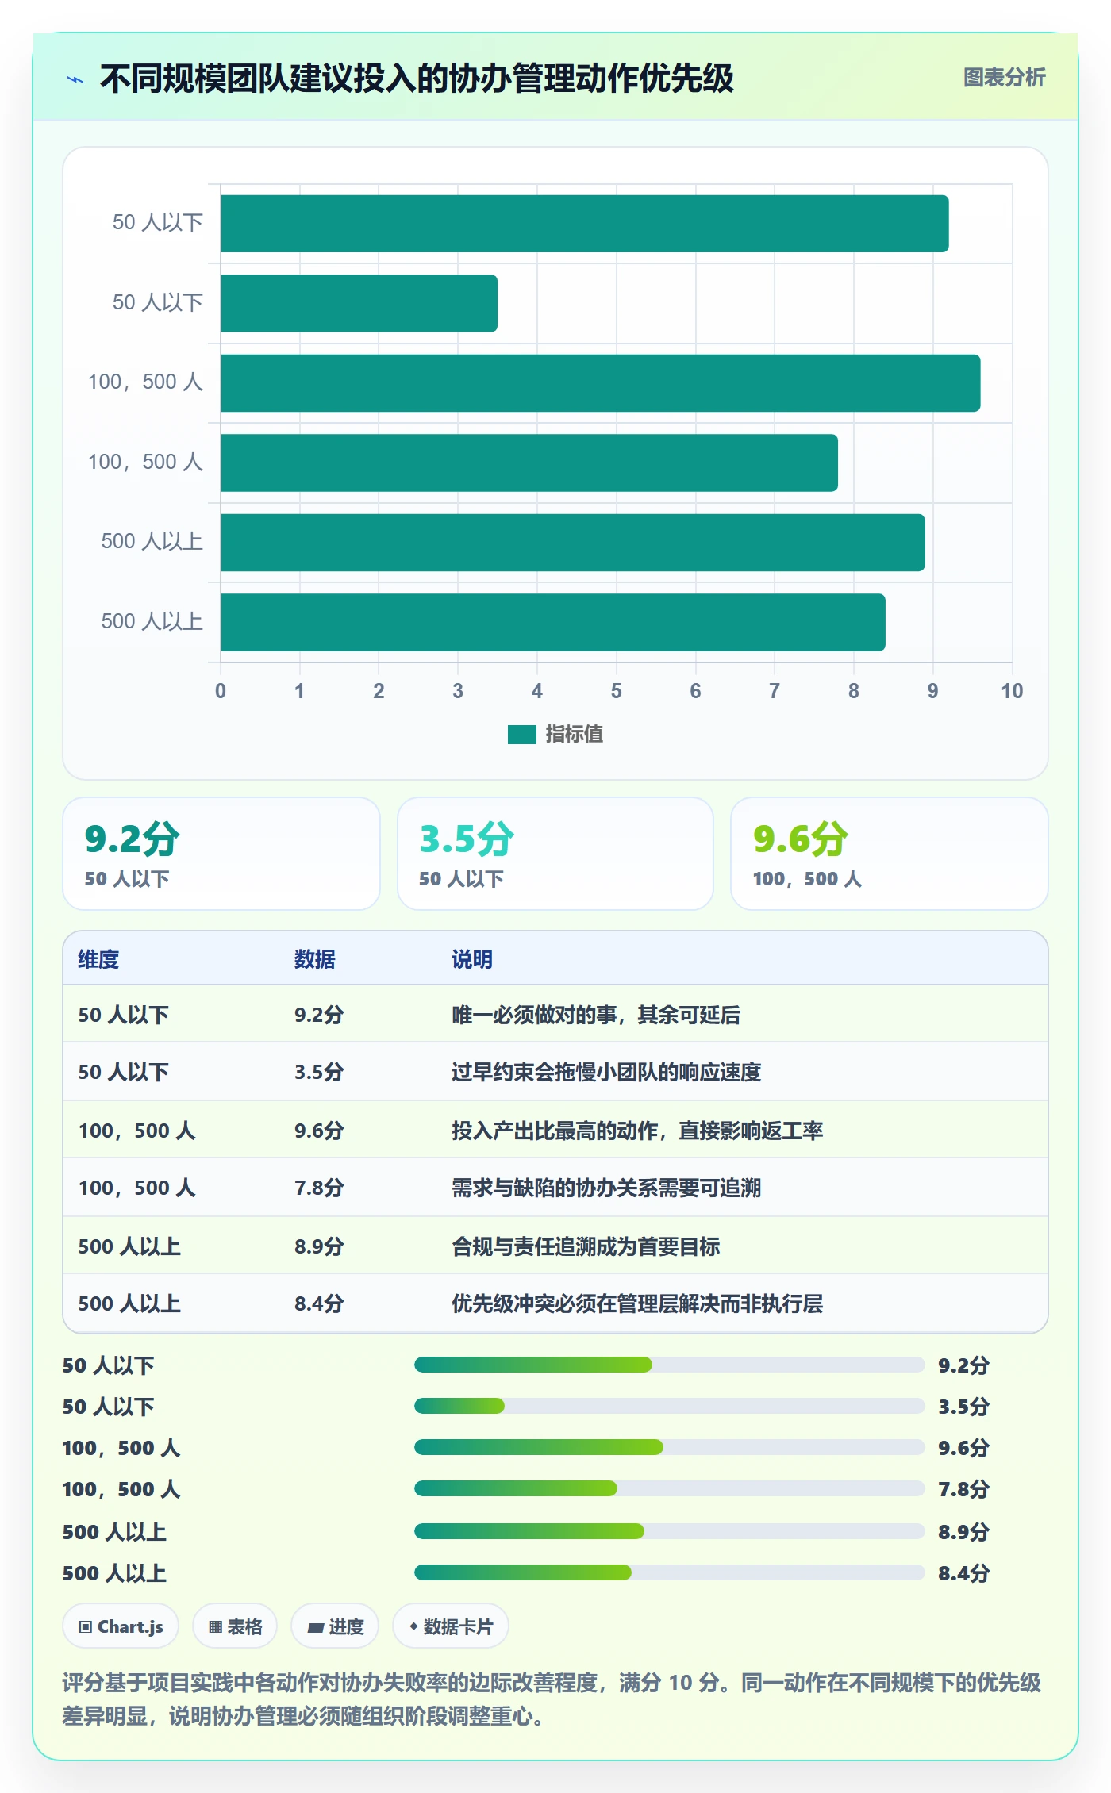1111x1793 pixels.
Task: Select the 数据卡片 tag chip
Action: (451, 1626)
